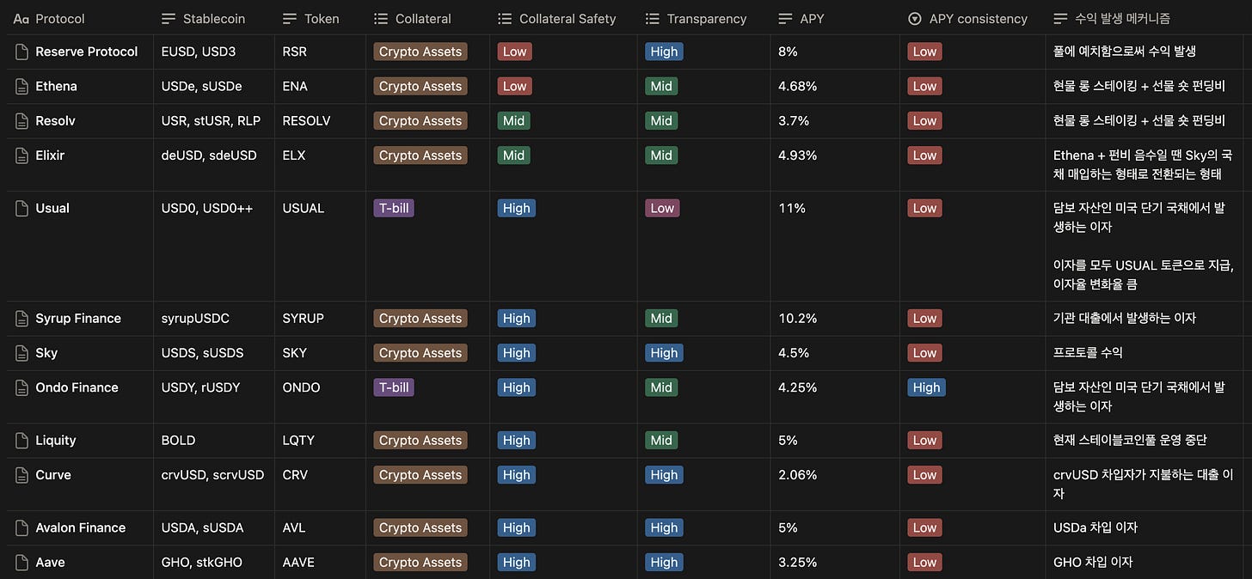Click the blue High APY consistency tag for Ondo

point(926,387)
